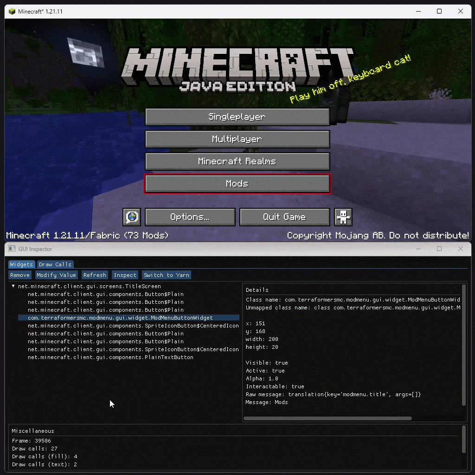Switch to the Widgets tab
Image resolution: width=475 pixels, height=475 pixels.
pos(21,264)
